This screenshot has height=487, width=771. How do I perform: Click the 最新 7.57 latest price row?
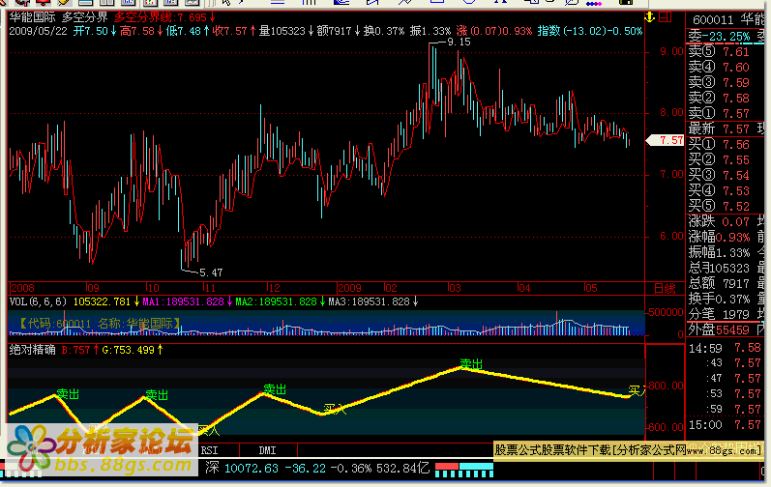719,129
